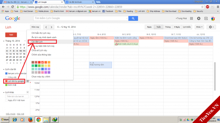Open file explorer taskbar icon

(x=46, y=120)
